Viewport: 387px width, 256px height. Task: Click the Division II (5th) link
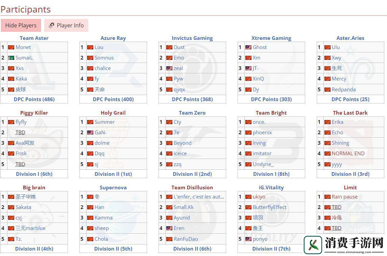113,249
